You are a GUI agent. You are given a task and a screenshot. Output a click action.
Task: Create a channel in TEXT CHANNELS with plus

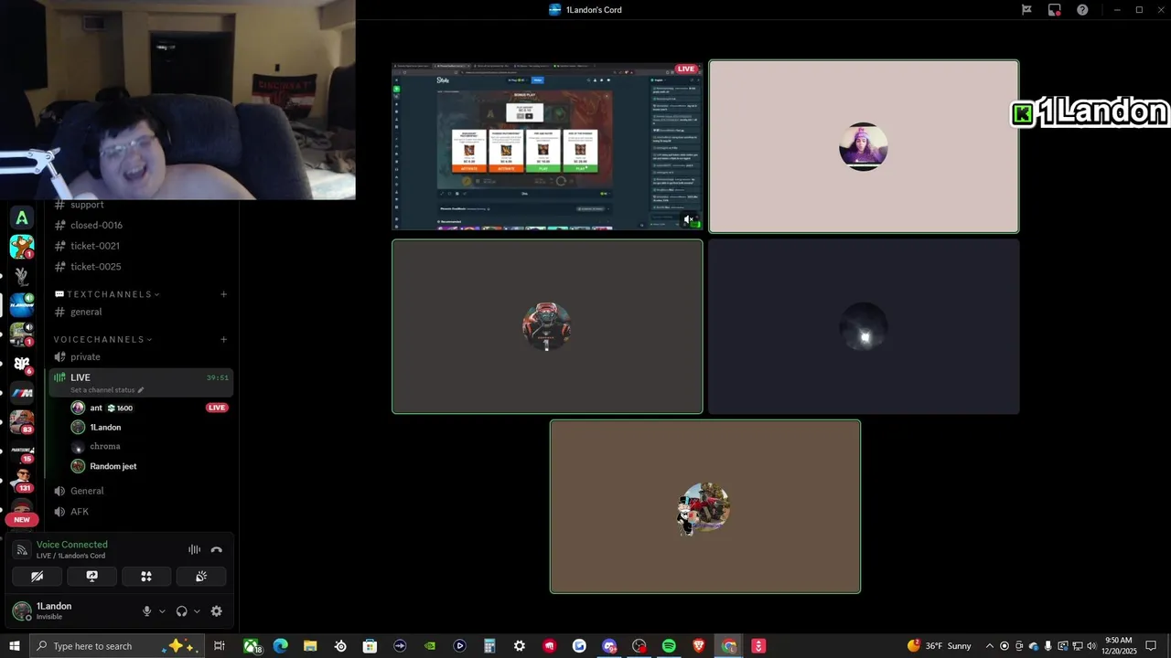click(223, 294)
